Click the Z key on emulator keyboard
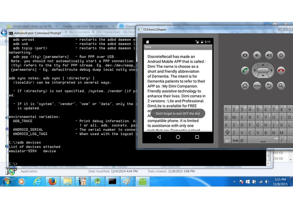Image resolution: width=293 pixels, height=208 pixels. tap(235, 133)
